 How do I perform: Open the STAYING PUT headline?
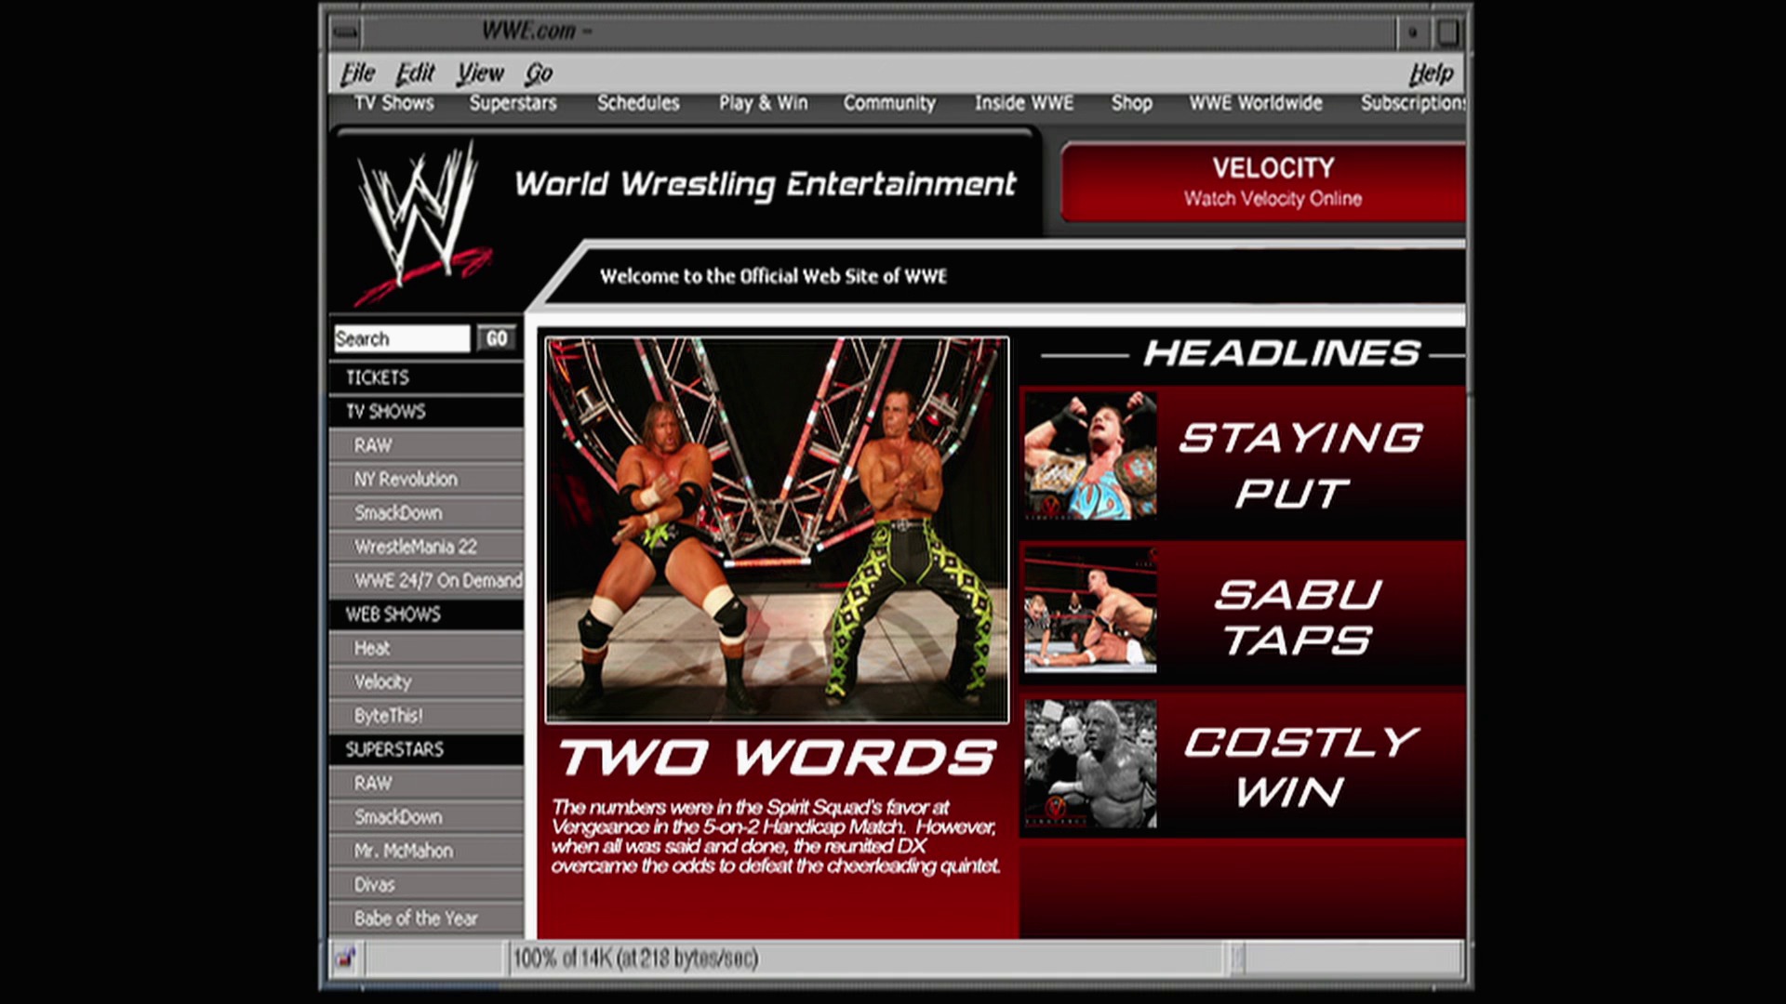(x=1300, y=465)
